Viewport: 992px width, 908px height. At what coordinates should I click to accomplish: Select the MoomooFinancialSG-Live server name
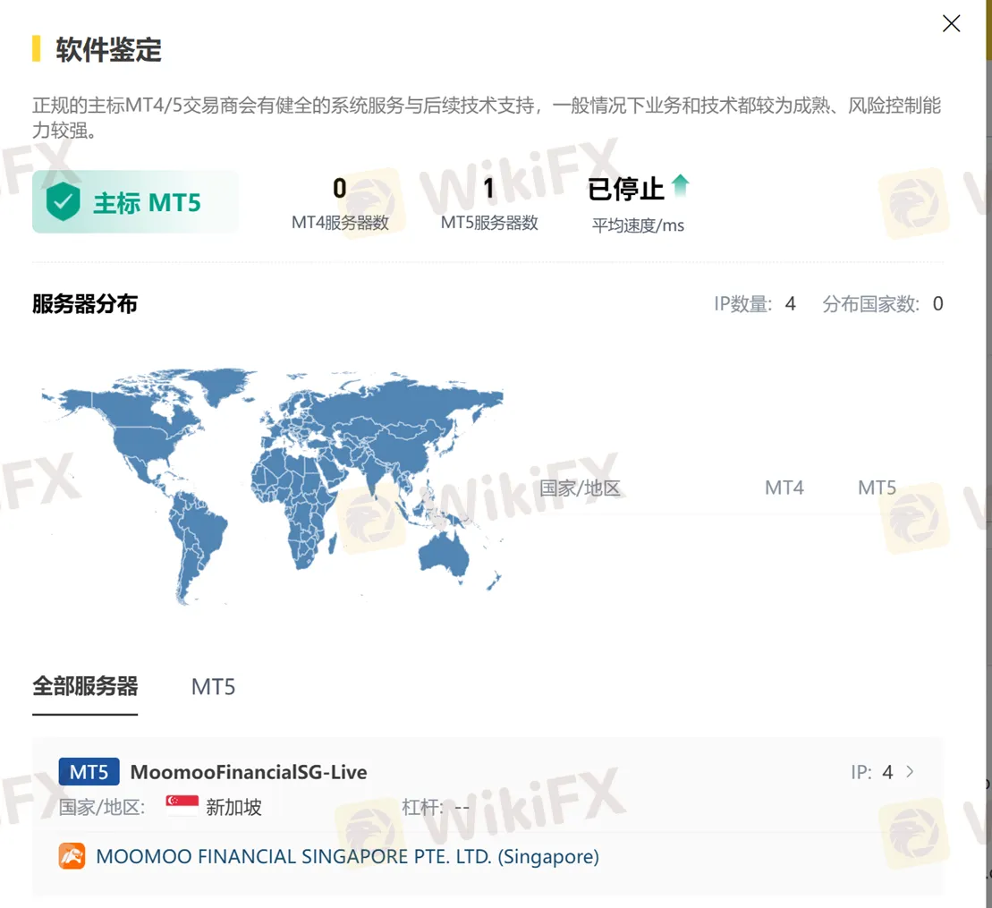[x=249, y=772]
